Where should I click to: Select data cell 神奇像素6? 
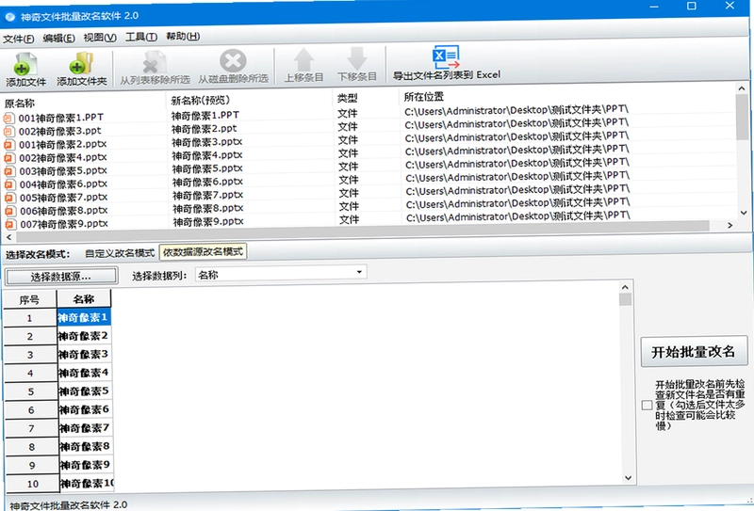point(85,409)
